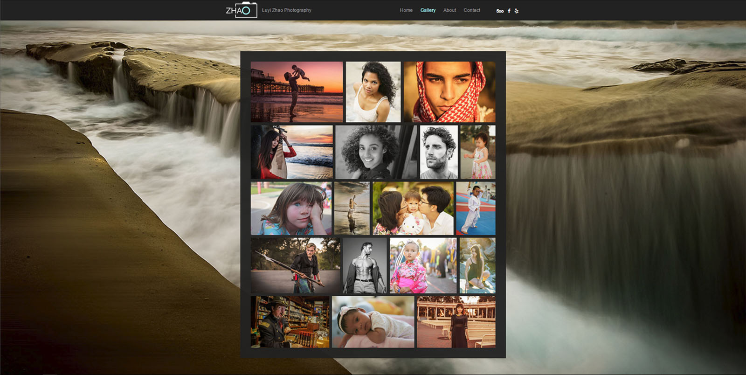Open woman standing in shallow water photo
Screen dimensions: 746x375
coord(352,208)
